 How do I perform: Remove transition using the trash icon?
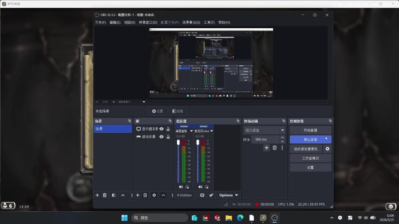tap(274, 148)
